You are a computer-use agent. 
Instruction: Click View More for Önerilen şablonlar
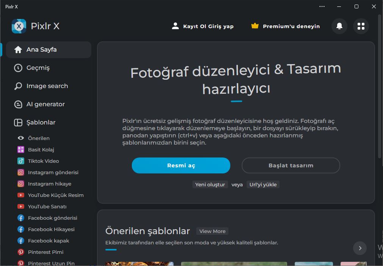tap(212, 231)
